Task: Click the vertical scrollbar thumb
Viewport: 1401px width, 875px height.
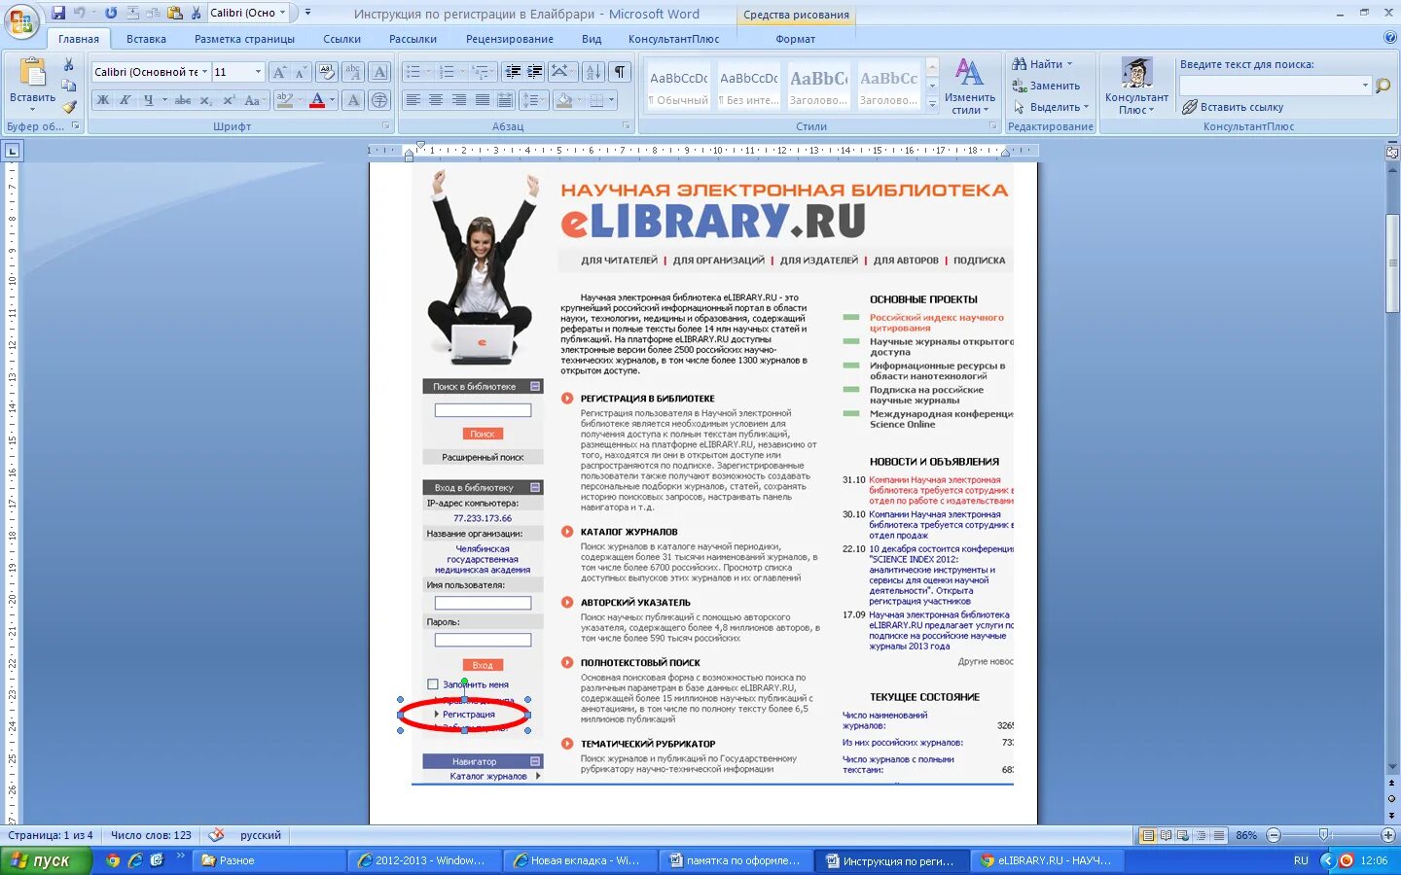Action: pyautogui.click(x=1391, y=262)
